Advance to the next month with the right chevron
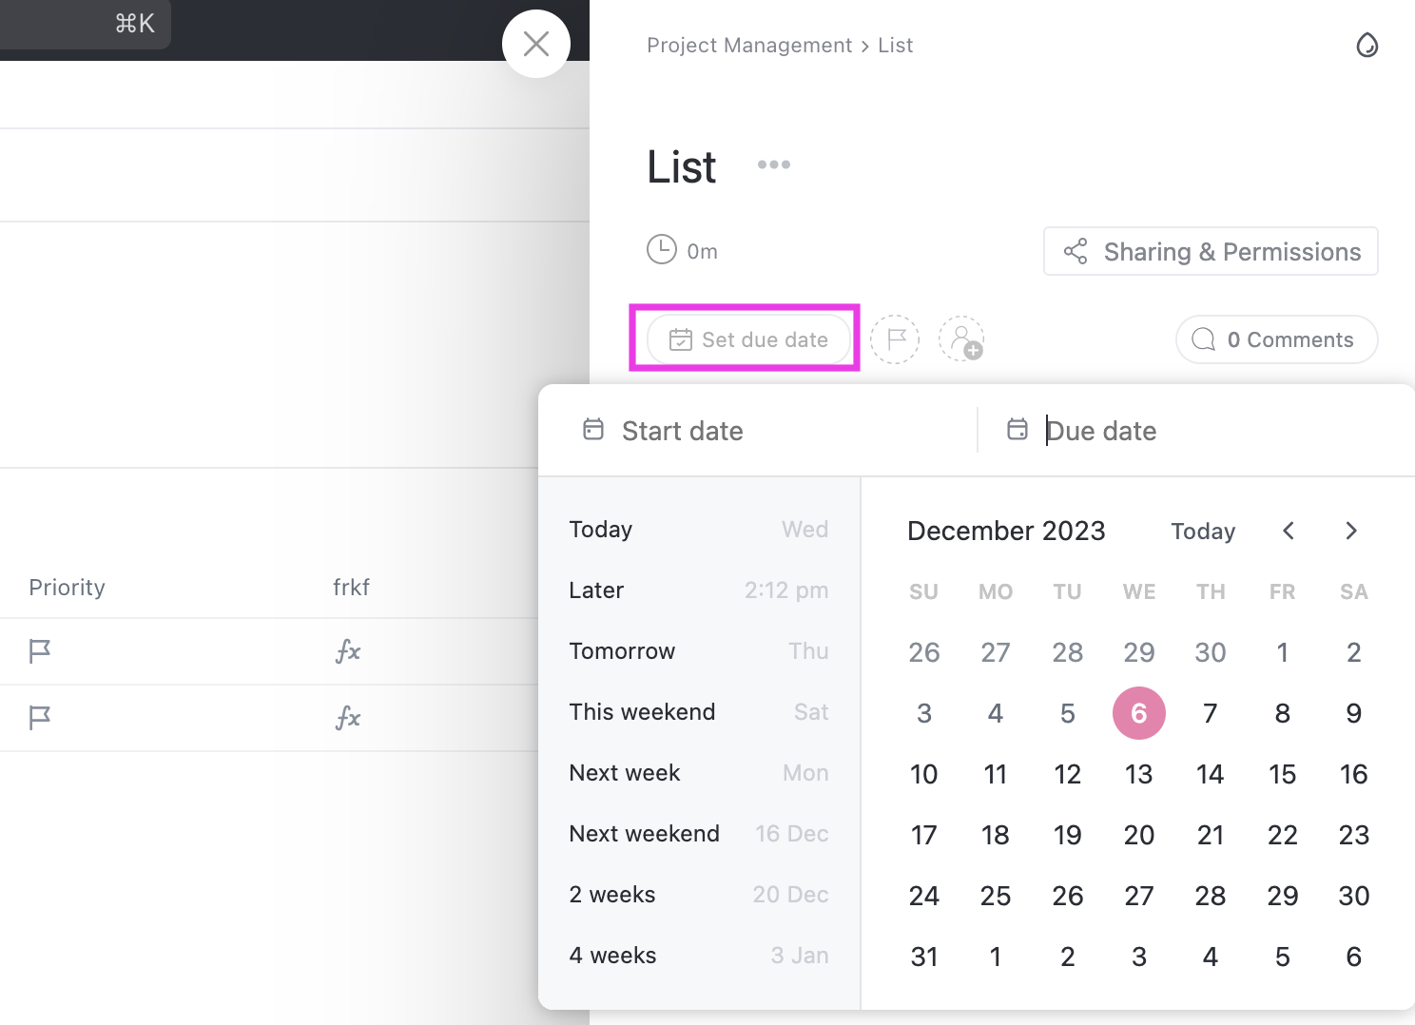The width and height of the screenshot is (1415, 1025). (x=1351, y=531)
